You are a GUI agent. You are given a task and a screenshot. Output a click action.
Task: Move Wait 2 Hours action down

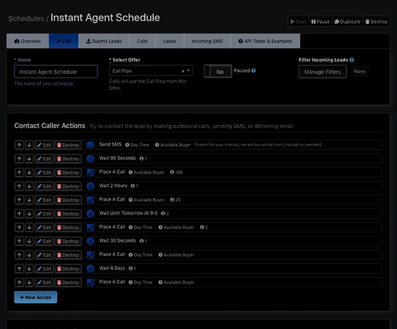tap(29, 186)
